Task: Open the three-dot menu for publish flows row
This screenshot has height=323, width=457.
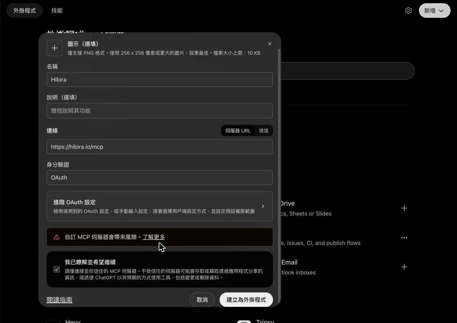Action: point(404,238)
